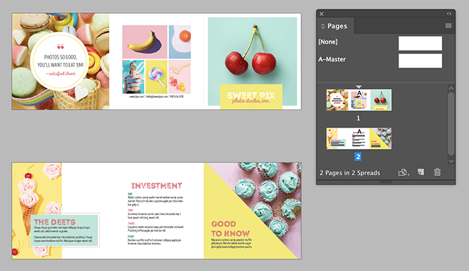Collapse the panel with double-arrow icon

[449, 14]
